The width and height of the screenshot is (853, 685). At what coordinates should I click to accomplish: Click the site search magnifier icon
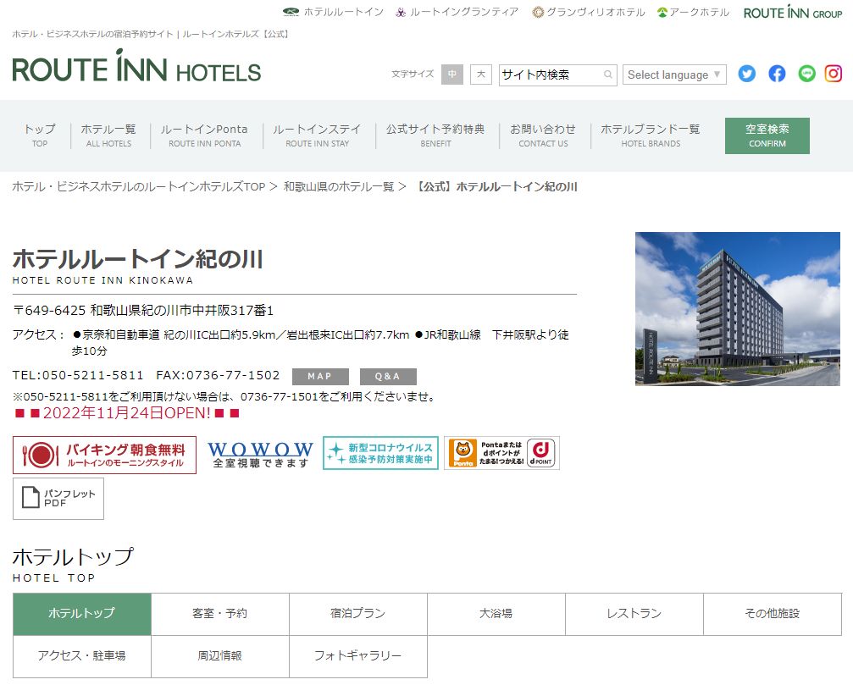(607, 75)
